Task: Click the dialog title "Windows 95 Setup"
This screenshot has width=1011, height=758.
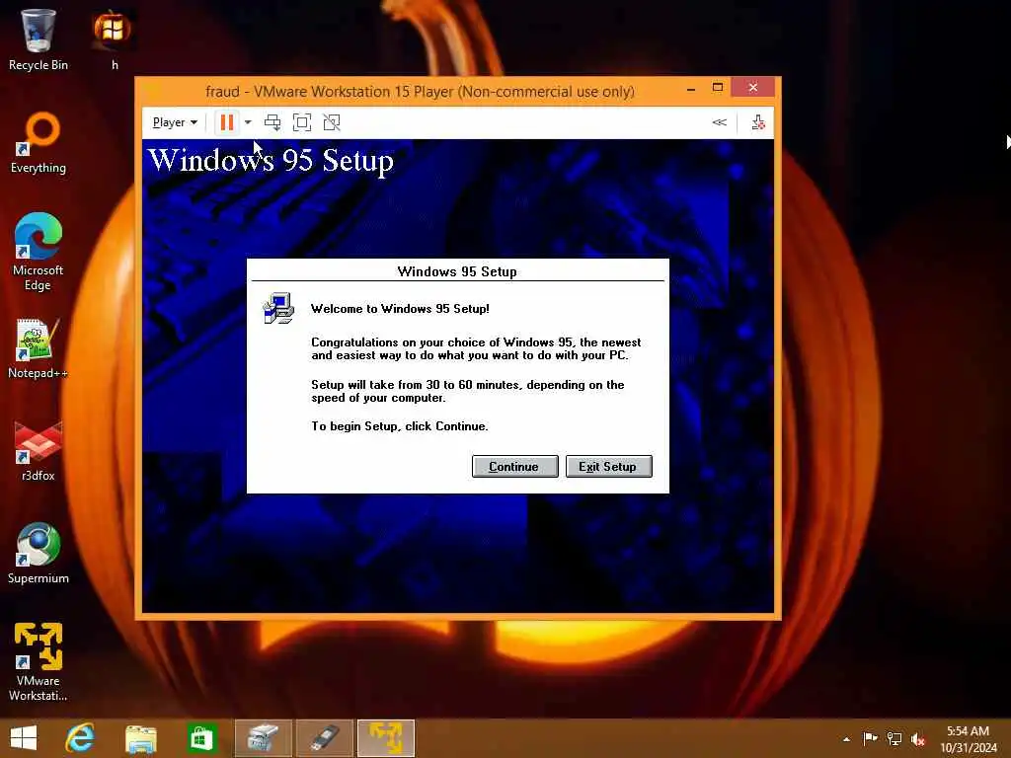Action: point(457,271)
